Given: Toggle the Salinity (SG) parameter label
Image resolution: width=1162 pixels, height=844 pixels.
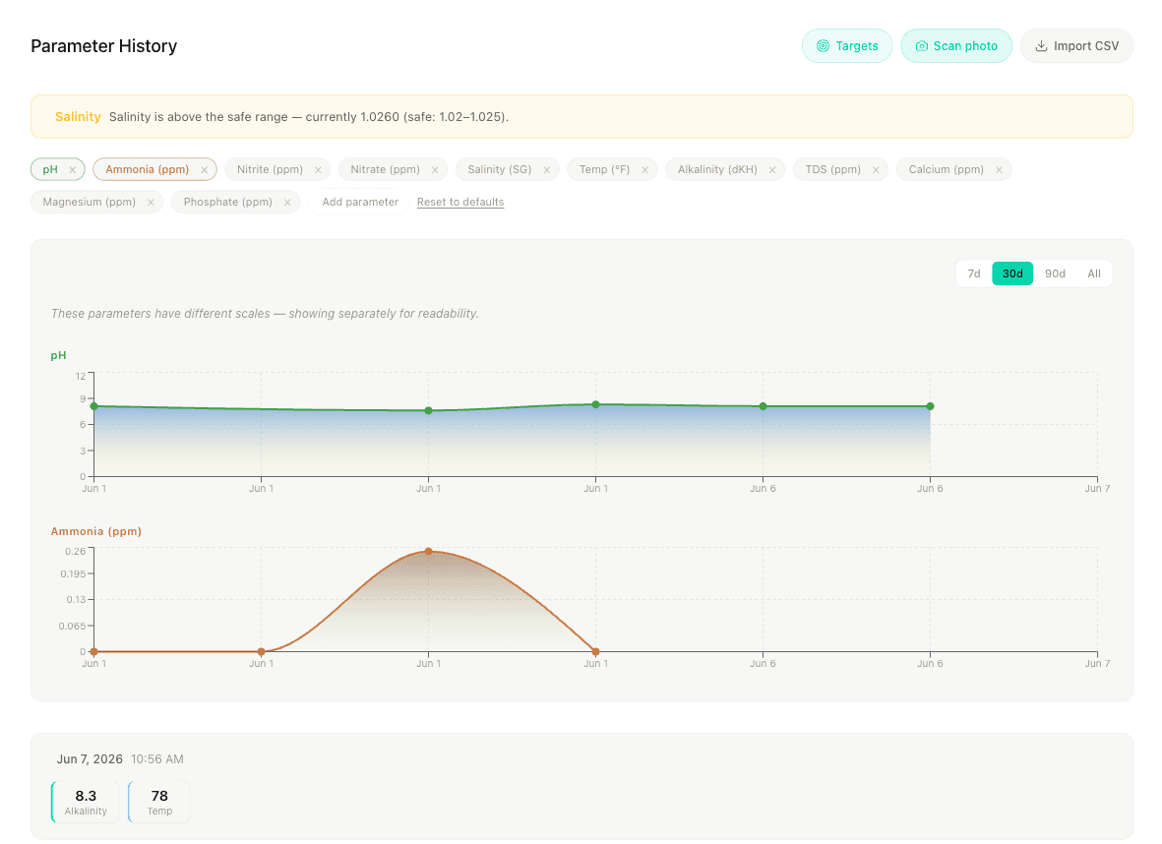Looking at the screenshot, I should pos(500,170).
